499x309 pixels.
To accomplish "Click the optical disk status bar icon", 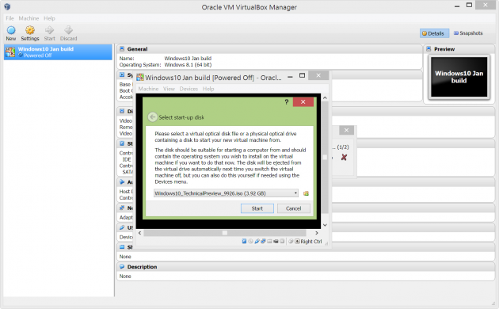I will coord(250,241).
